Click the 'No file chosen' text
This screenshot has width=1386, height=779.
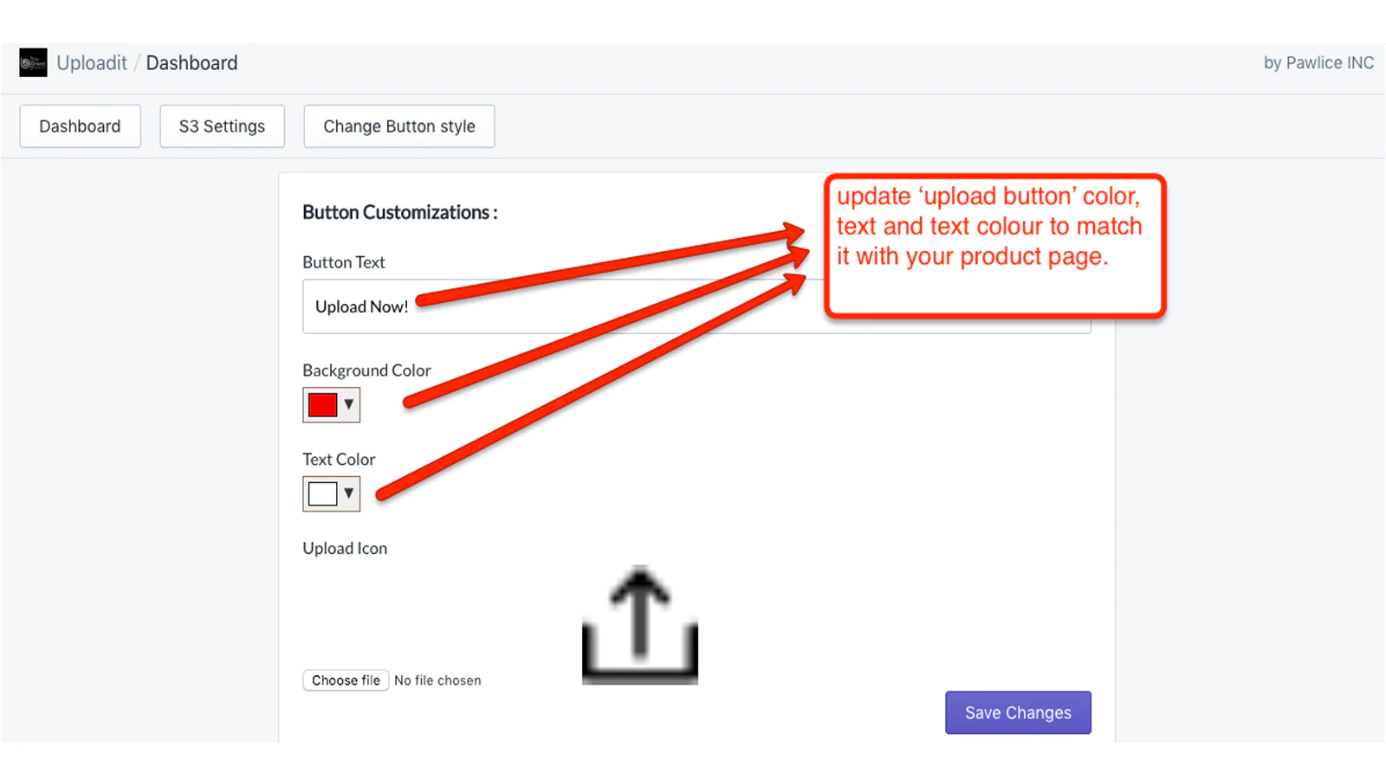click(x=437, y=680)
